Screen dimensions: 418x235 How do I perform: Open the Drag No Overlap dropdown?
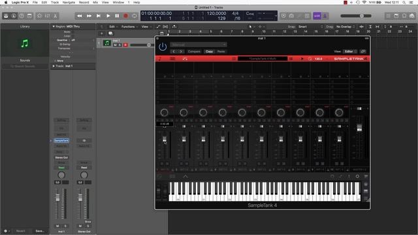click(x=346, y=27)
